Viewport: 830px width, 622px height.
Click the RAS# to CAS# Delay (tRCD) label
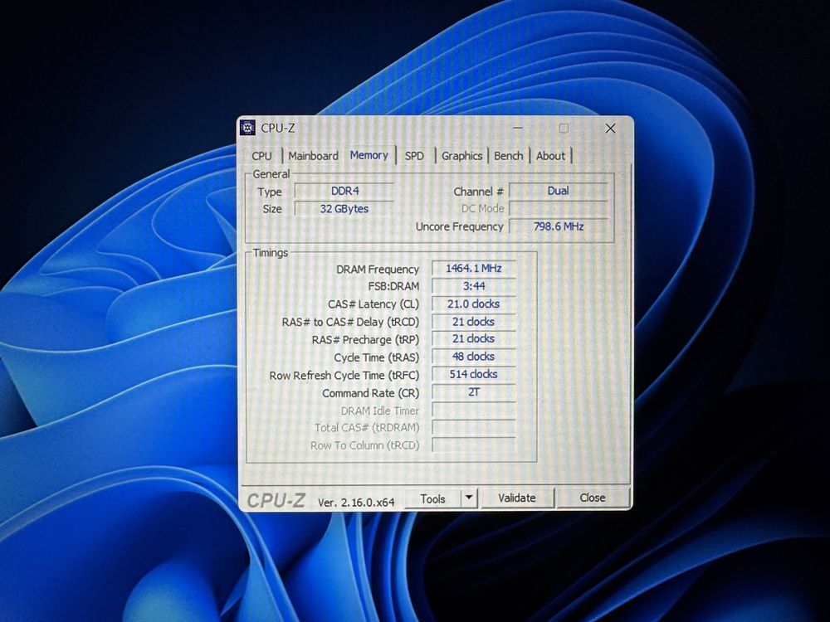pyautogui.click(x=350, y=322)
